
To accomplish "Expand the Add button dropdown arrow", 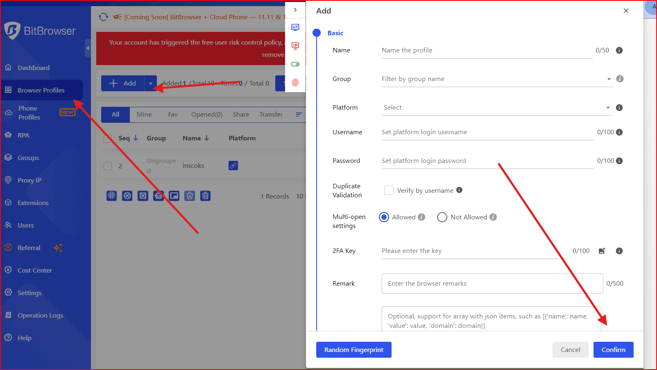I will (151, 83).
